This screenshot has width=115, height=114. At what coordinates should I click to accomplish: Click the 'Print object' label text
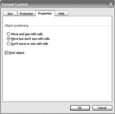[x=17, y=53]
